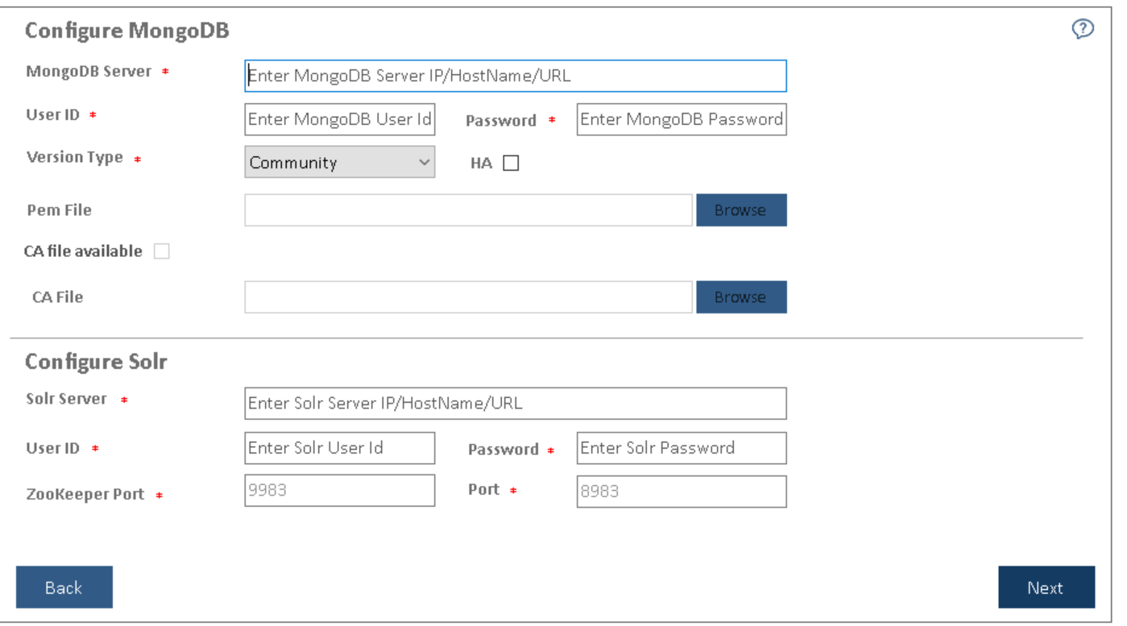Browse for the CA File
The image size is (1127, 626).
tap(740, 296)
